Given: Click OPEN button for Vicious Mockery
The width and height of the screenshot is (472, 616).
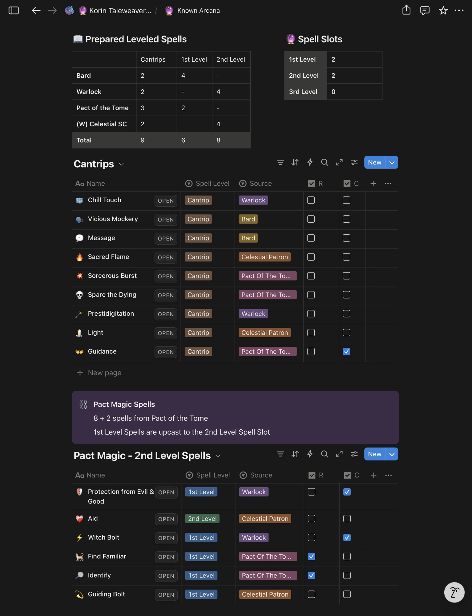Looking at the screenshot, I should pyautogui.click(x=166, y=220).
